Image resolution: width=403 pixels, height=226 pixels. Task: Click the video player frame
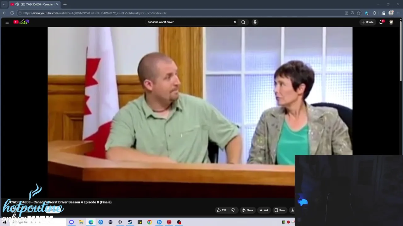pyautogui.click(x=200, y=112)
